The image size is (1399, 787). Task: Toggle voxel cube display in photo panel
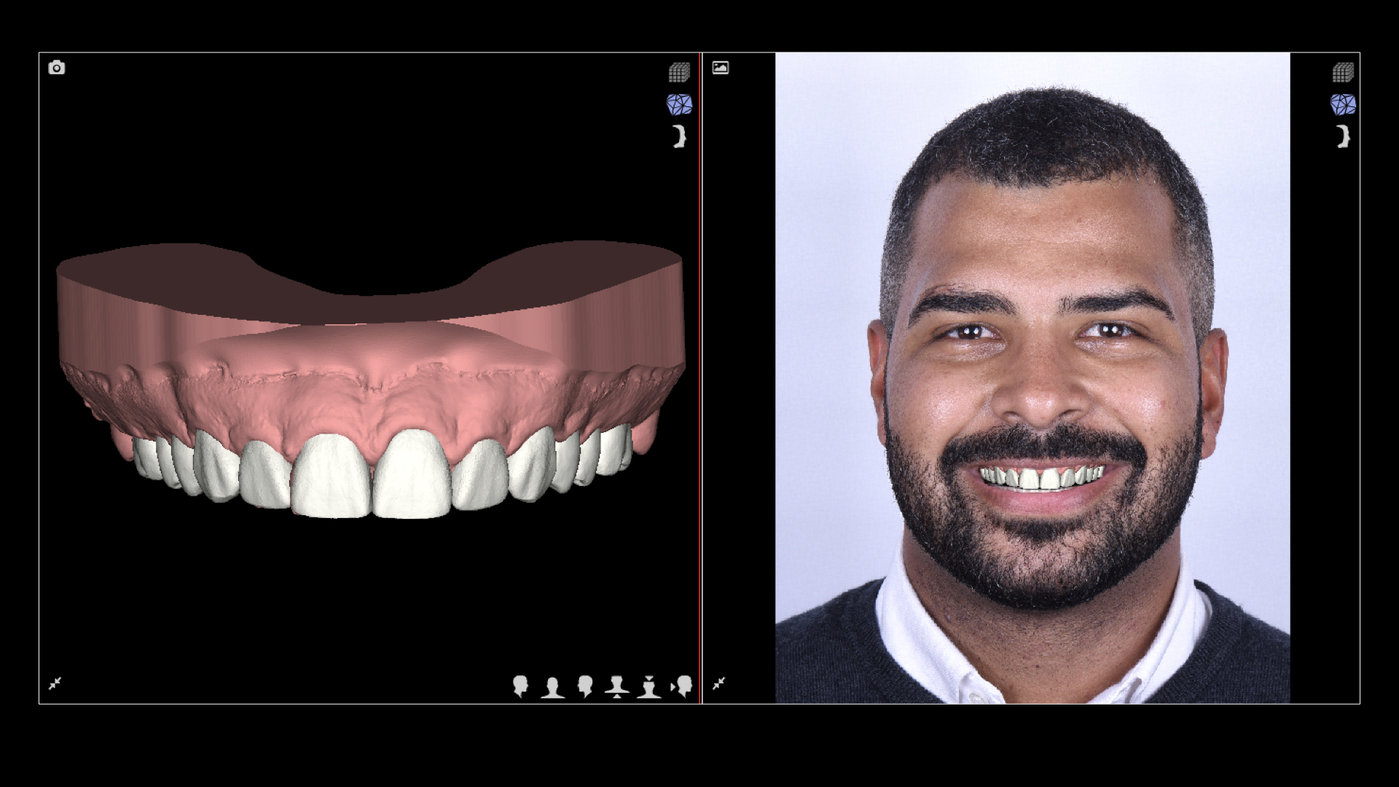pyautogui.click(x=1343, y=72)
